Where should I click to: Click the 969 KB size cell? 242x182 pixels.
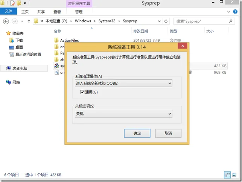pos(220,72)
